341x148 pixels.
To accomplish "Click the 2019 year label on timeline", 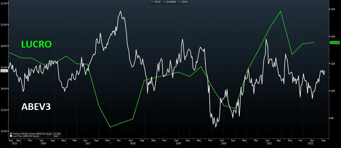I will click(178, 143).
